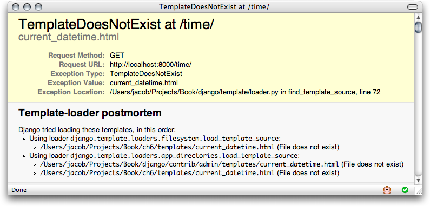Screen dimensions: 430x207
Task: Click the scrollbar down arrow
Action: click(x=418, y=181)
